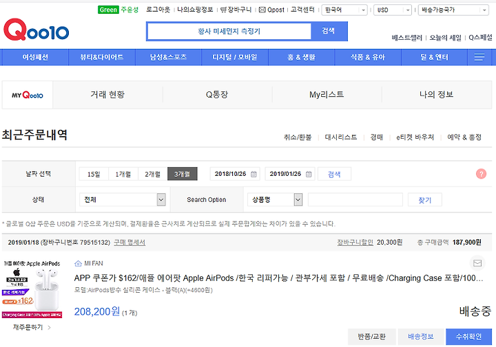The height and width of the screenshot is (347, 496).
Task: Open the 한국어 language dropdown
Action: pyautogui.click(x=344, y=10)
